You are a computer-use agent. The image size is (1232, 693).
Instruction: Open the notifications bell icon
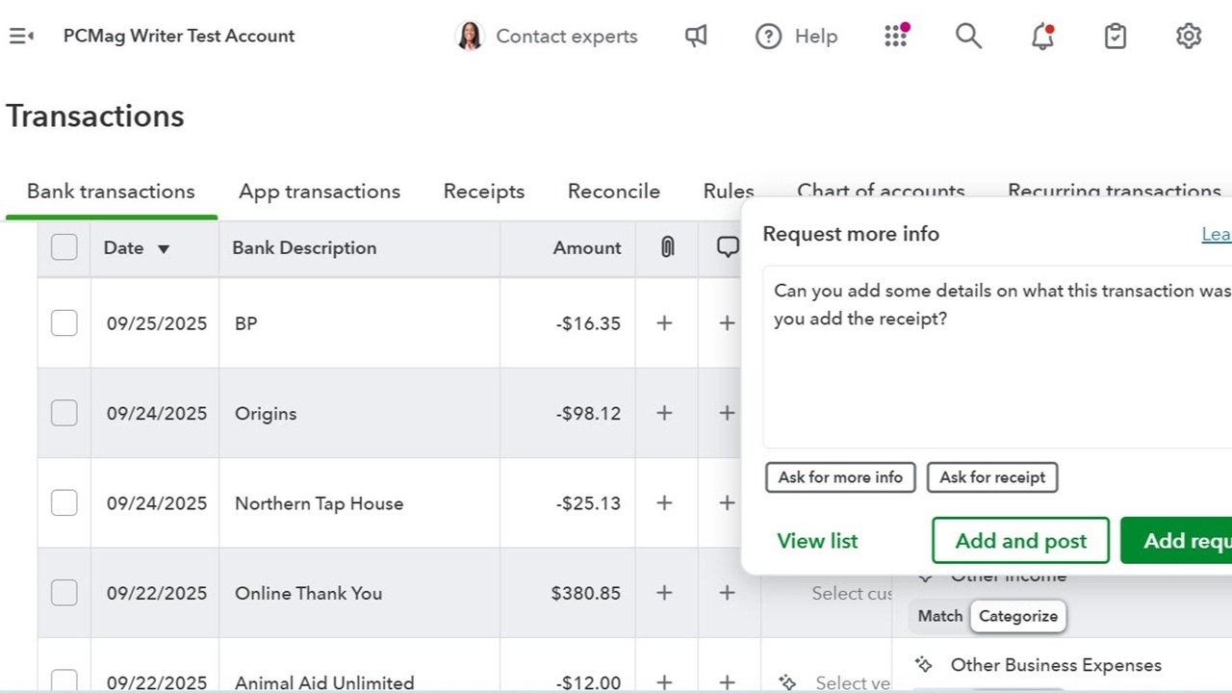pyautogui.click(x=1042, y=37)
